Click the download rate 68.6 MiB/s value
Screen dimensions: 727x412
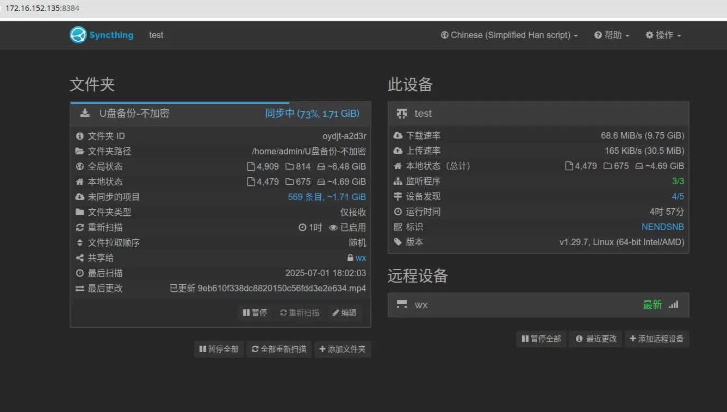[642, 135]
